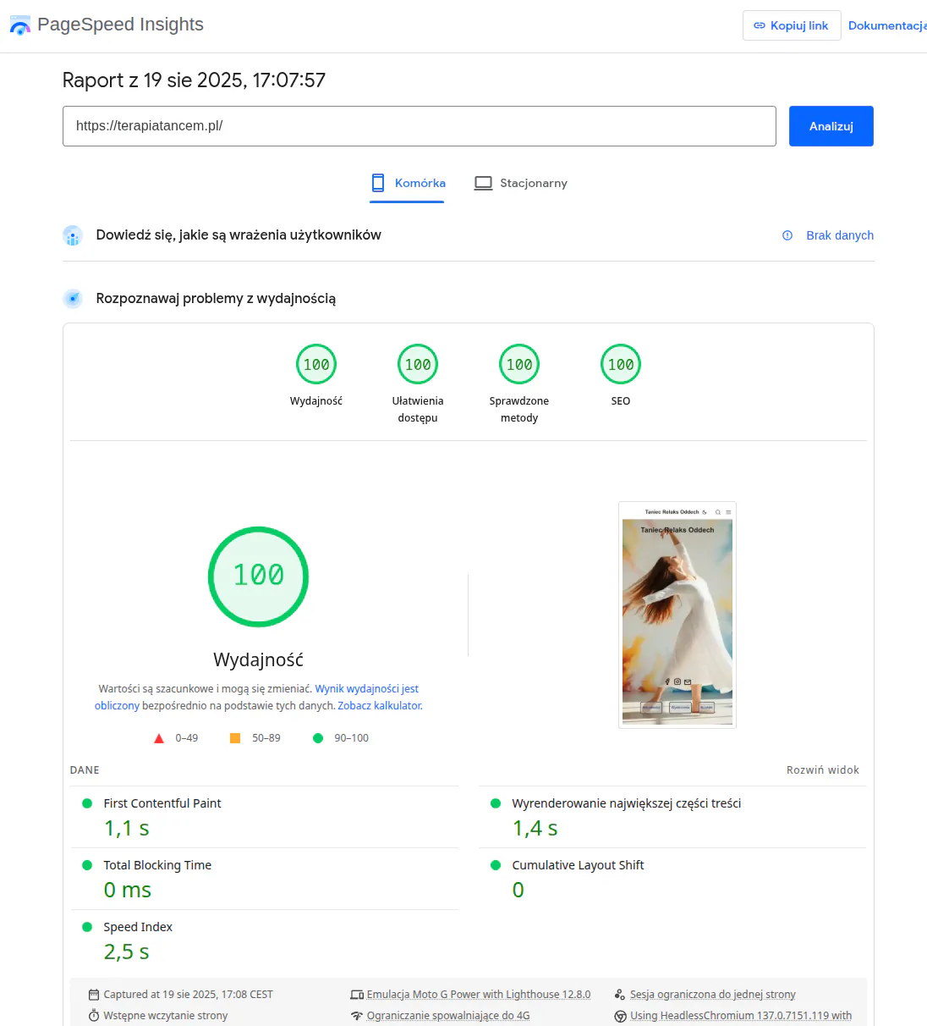Image resolution: width=927 pixels, height=1026 pixels.
Task: Open the Zobacz kalkulator link
Action: click(x=380, y=706)
